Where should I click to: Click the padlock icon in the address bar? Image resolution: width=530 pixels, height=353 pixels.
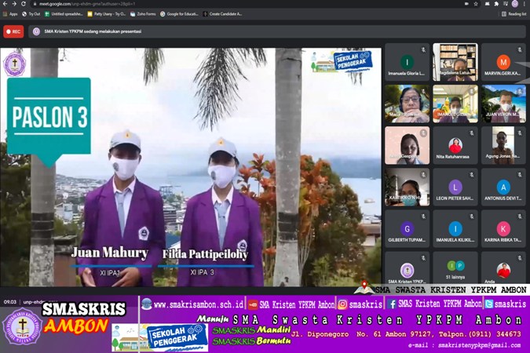(x=35, y=4)
